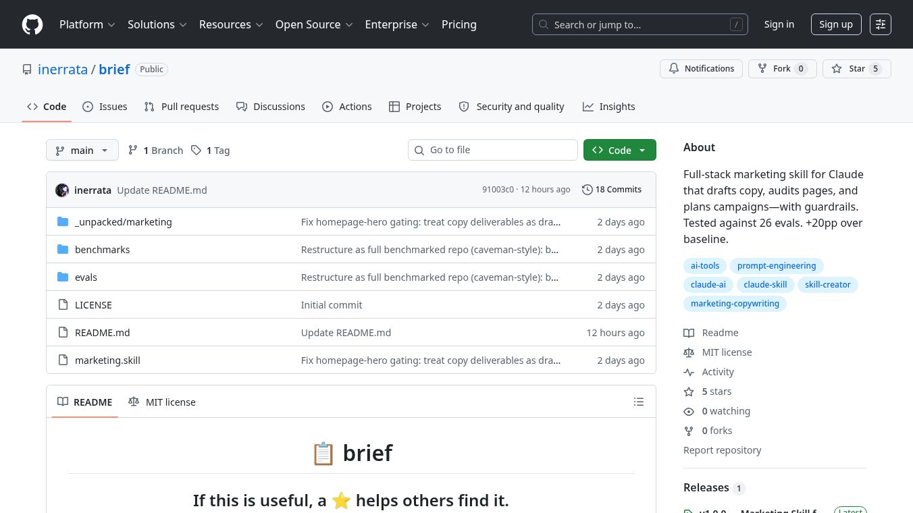This screenshot has height=513, width=913.
Task: Open the Solutions navigation dropdown
Action: coord(157,24)
